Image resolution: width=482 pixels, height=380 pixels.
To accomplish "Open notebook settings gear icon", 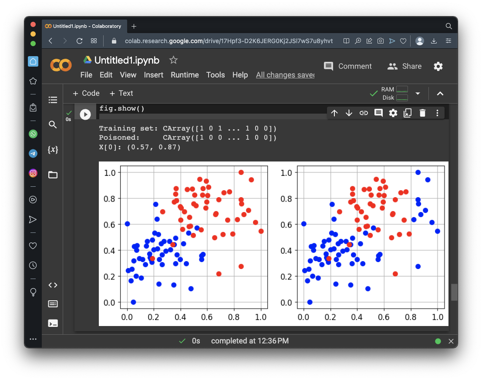I will coord(438,66).
